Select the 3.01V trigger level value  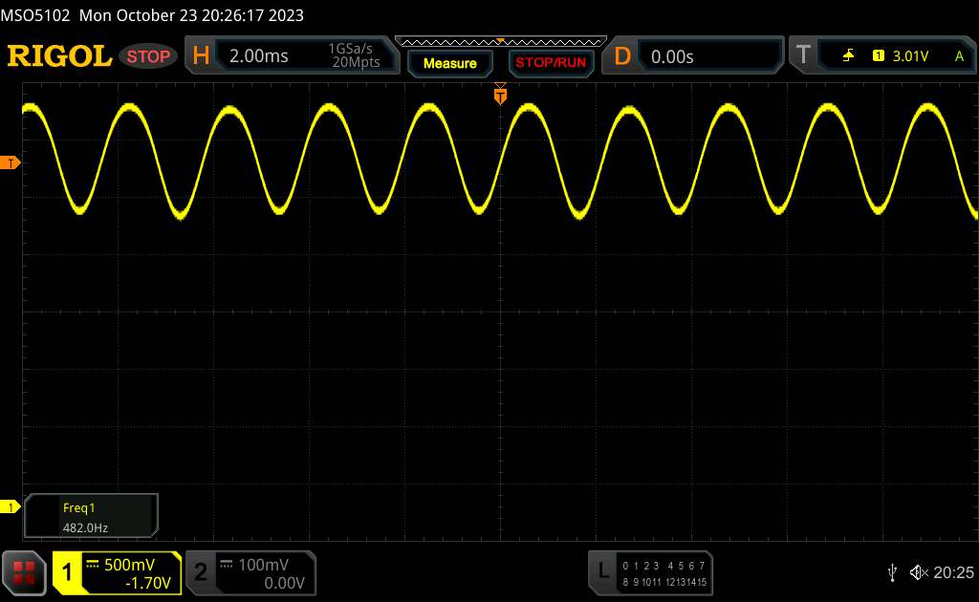tap(910, 56)
